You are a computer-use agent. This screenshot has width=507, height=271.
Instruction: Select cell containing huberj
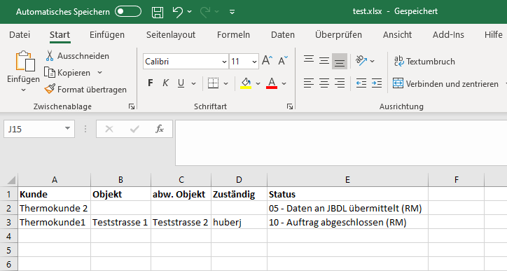(x=239, y=222)
